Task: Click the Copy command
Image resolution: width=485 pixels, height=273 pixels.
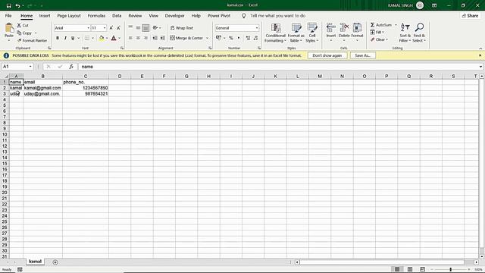Action: pos(24,33)
